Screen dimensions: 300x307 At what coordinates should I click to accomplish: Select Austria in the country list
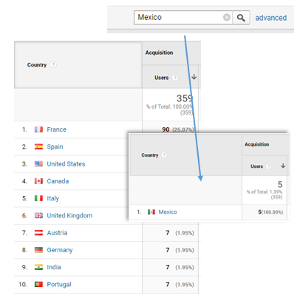click(x=57, y=233)
